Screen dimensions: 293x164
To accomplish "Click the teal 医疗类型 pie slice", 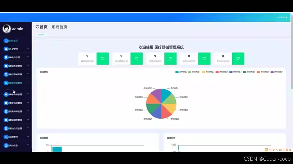I will (x=166, y=95).
